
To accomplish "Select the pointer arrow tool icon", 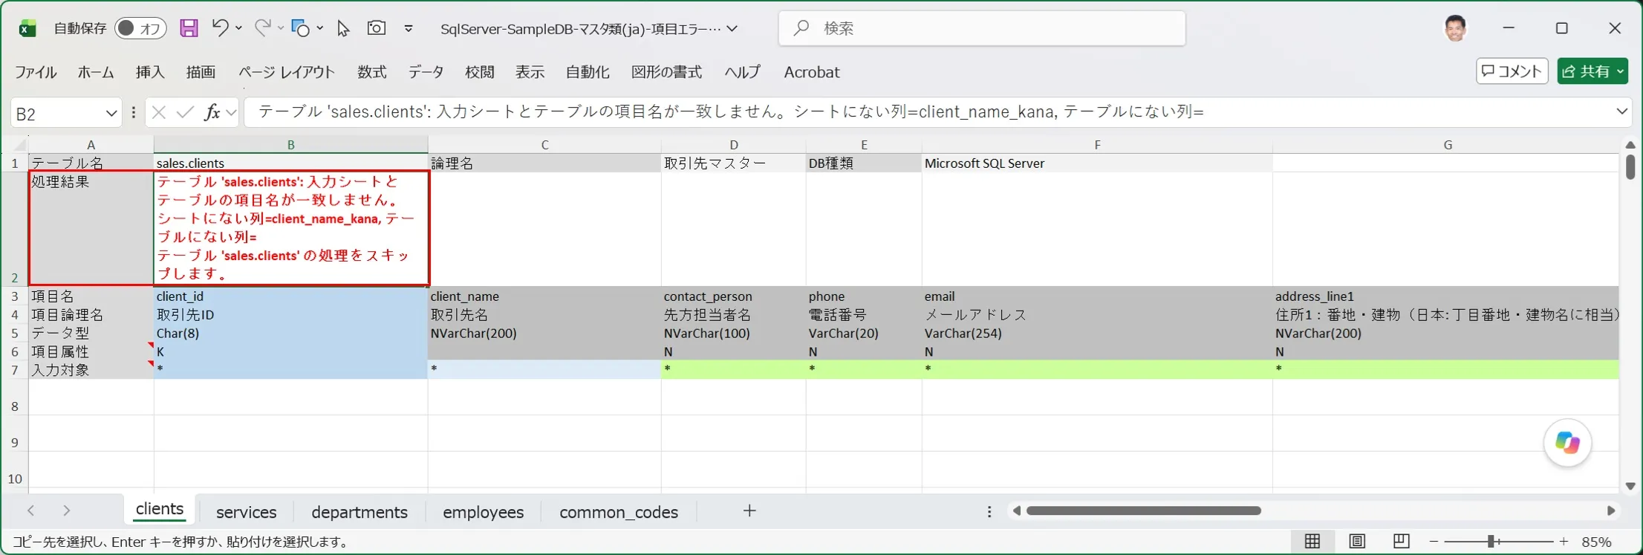I will (x=342, y=28).
